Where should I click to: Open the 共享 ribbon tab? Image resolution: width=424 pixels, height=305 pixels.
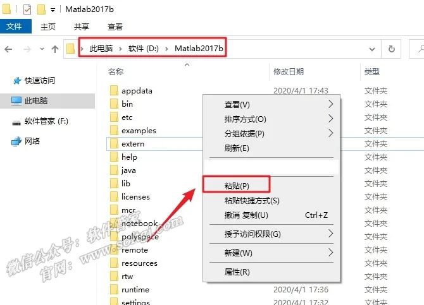point(82,27)
